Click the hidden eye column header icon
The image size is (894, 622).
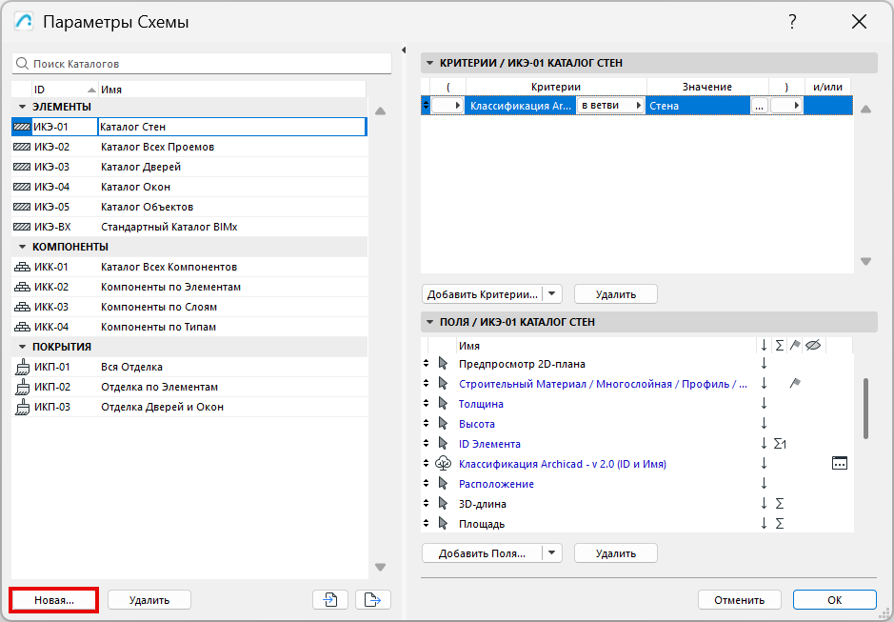813,346
